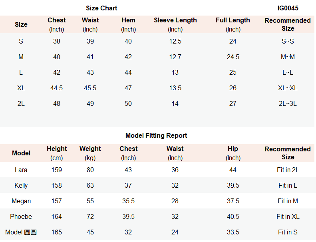
Task: Click the Height (cm) column header
Action: pos(57,153)
